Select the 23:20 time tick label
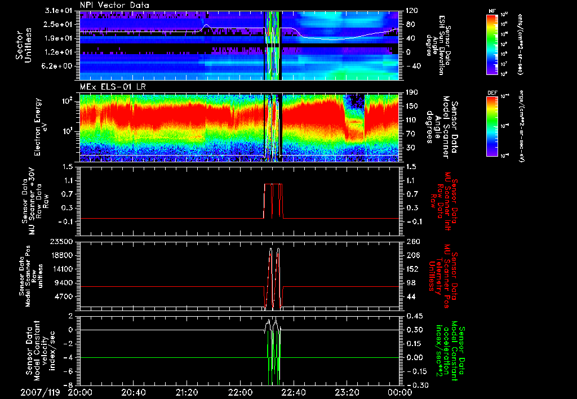 pyautogui.click(x=347, y=392)
